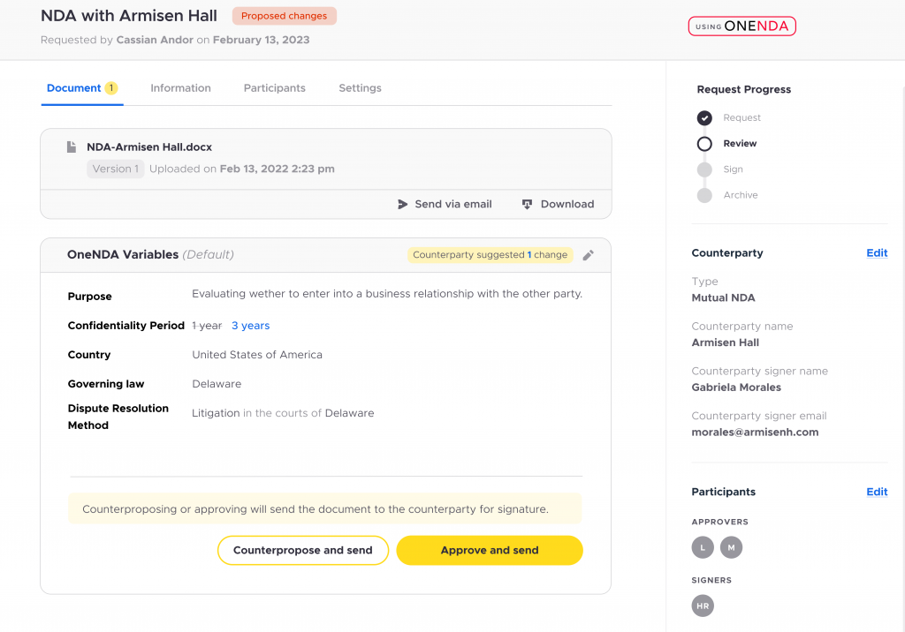Click Counterpropose and send button
Image resolution: width=905 pixels, height=632 pixels.
(303, 550)
